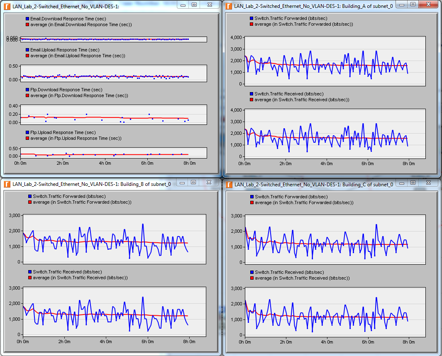Viewport: 442px width, 356px height.
Task: Click the app icon in the untitled DES-1 response time window
Action: [7, 7]
